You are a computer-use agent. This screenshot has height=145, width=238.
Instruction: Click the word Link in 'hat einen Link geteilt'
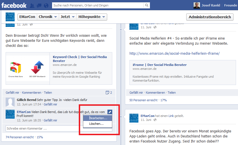171,116
